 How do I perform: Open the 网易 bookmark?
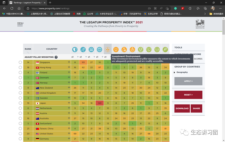(77, 14)
